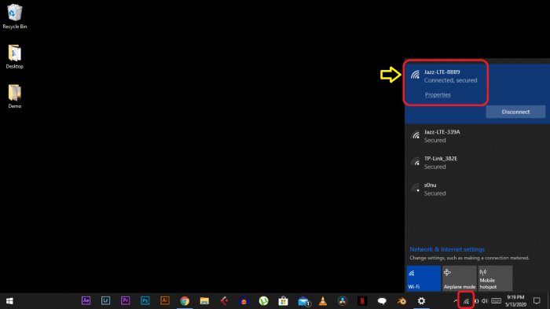
Task: Select the Desktop folder icon
Action: (14, 57)
